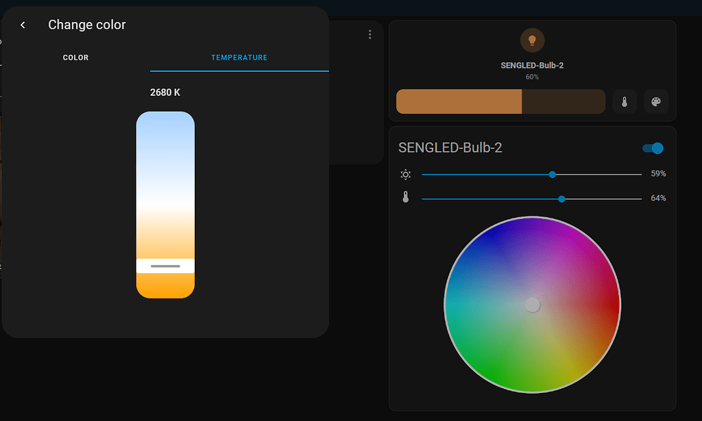The image size is (702, 421).
Task: Click the thermometer icon beside the temperature slider
Action: 406,198
